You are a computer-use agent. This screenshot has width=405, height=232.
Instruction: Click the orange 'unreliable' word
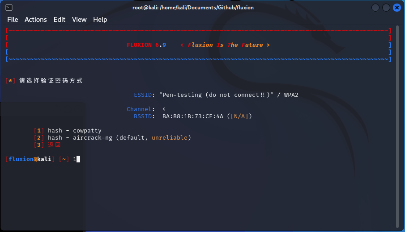pyautogui.click(x=170, y=138)
